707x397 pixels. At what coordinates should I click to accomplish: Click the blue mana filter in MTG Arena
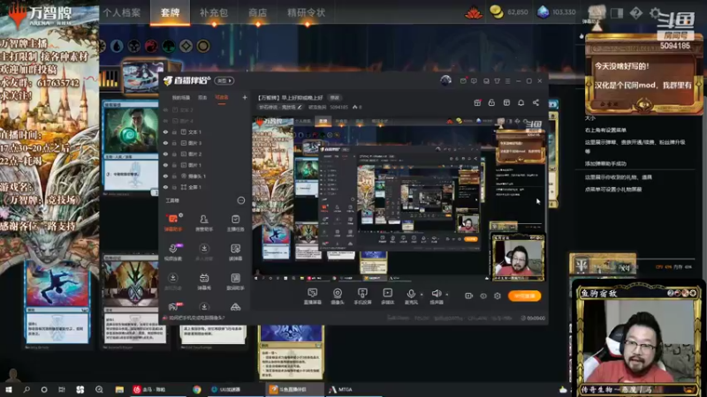pyautogui.click(x=117, y=46)
